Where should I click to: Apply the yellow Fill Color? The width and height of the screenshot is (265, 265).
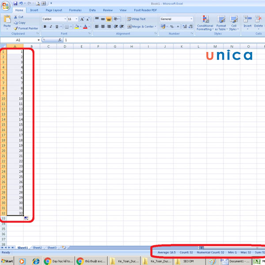pos(76,26)
